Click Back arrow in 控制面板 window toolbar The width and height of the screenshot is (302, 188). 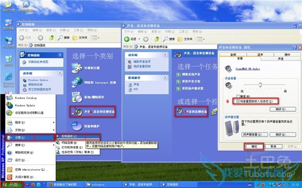(21, 38)
